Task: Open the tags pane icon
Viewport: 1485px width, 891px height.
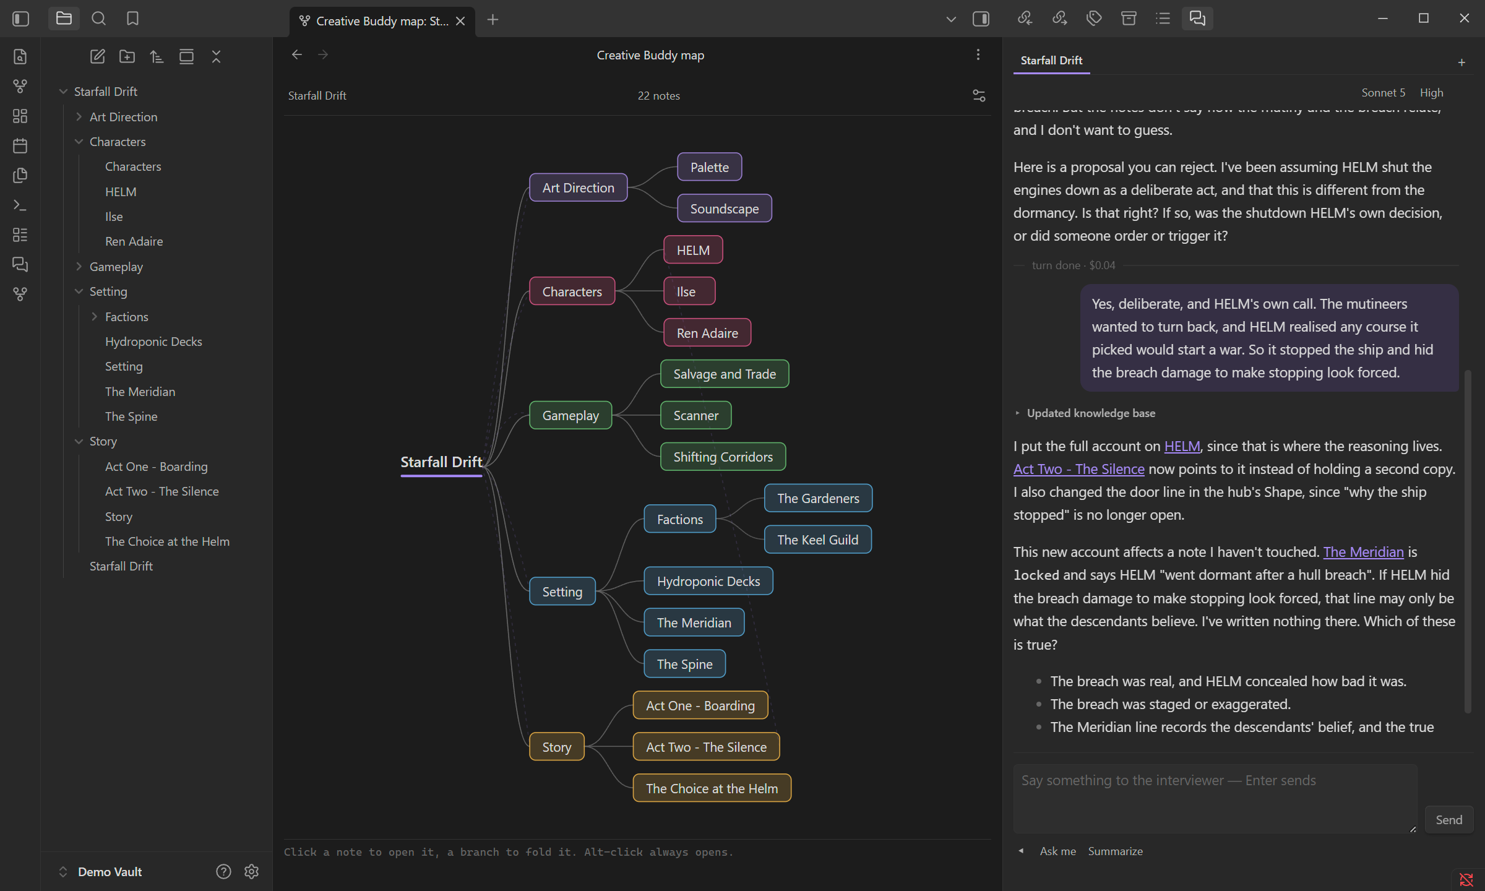Action: [x=1094, y=19]
